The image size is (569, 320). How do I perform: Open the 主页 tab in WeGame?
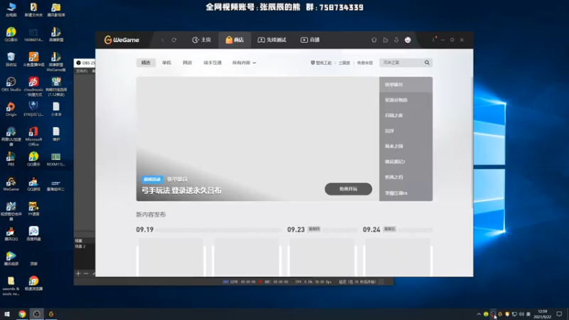201,40
